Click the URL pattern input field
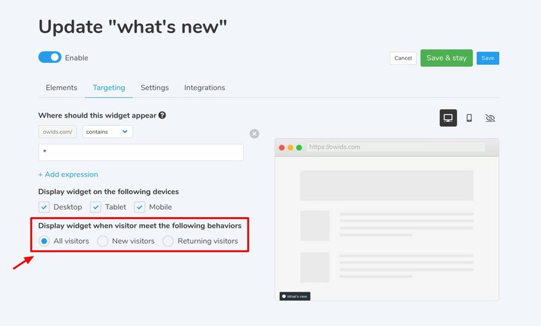 141,152
